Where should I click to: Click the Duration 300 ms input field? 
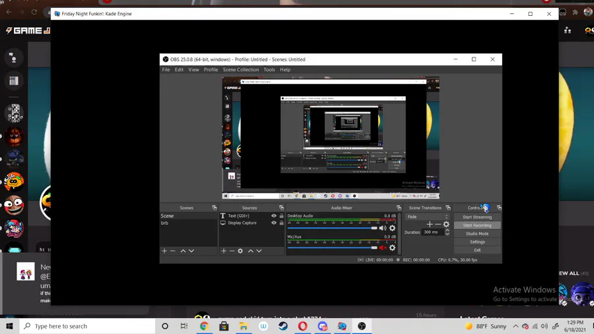click(432, 232)
